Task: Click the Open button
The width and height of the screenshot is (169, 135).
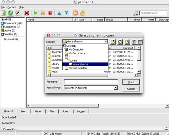Action: pos(131,82)
